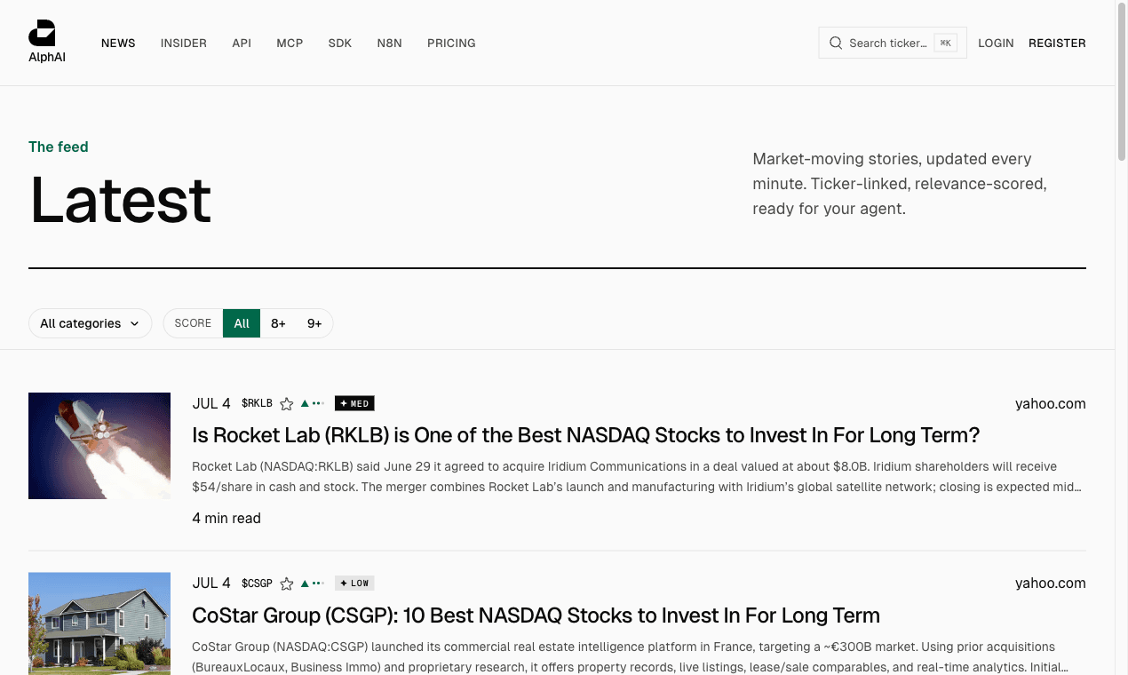Viewport: 1128px width, 675px height.
Task: Select the All score filter
Action: [242, 323]
